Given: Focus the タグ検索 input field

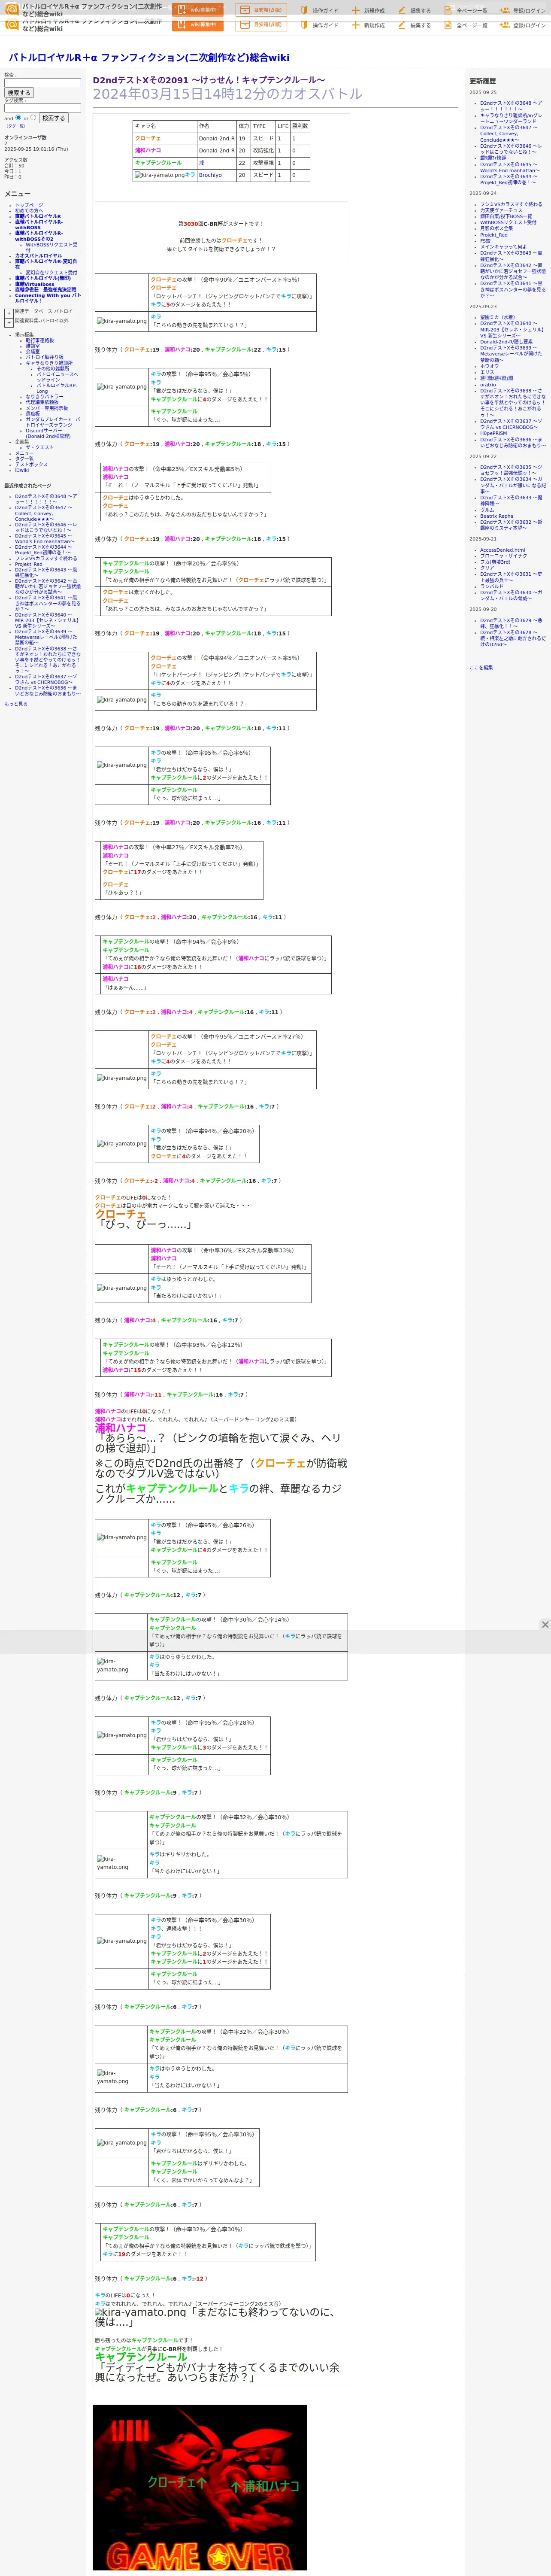Looking at the screenshot, I should (x=42, y=108).
